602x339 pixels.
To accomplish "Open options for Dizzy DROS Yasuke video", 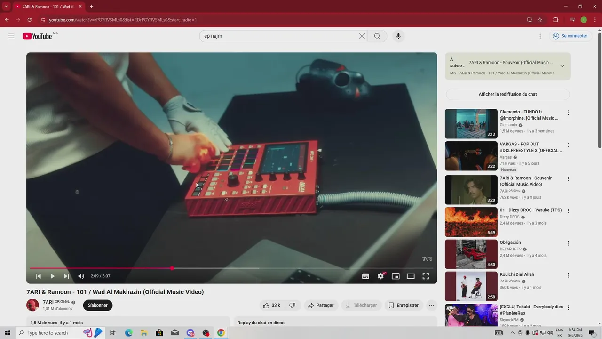I will [x=568, y=211].
